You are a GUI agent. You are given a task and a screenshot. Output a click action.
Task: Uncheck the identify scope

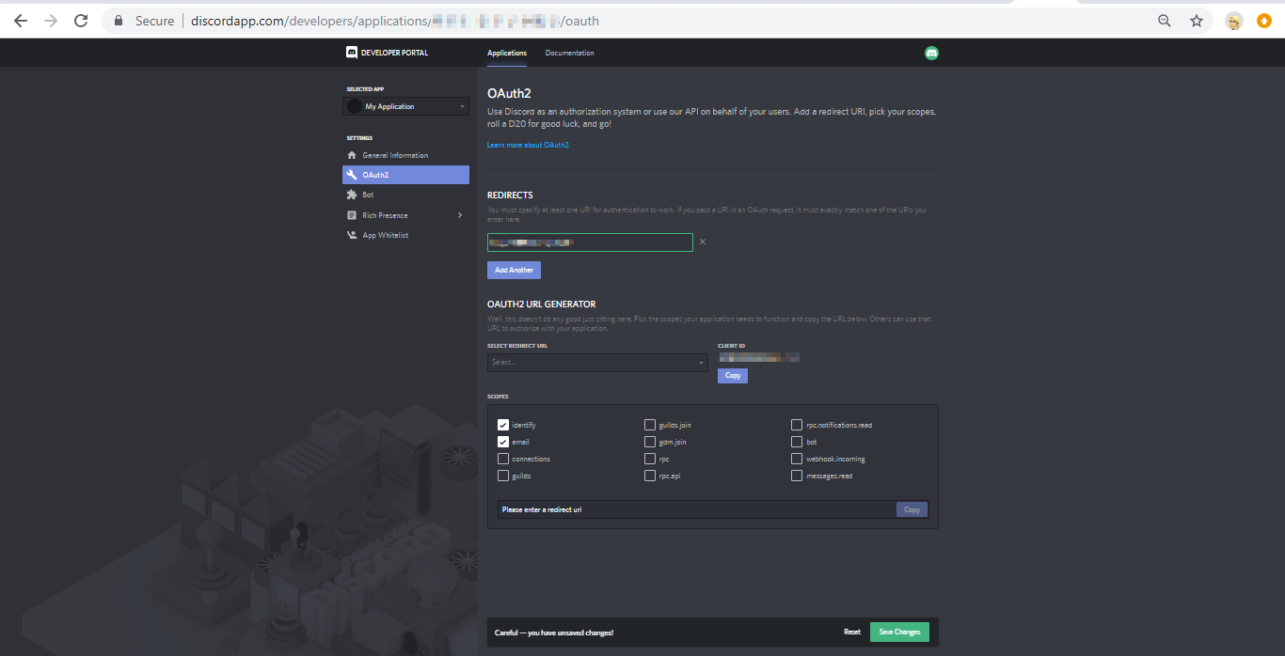pyautogui.click(x=503, y=425)
